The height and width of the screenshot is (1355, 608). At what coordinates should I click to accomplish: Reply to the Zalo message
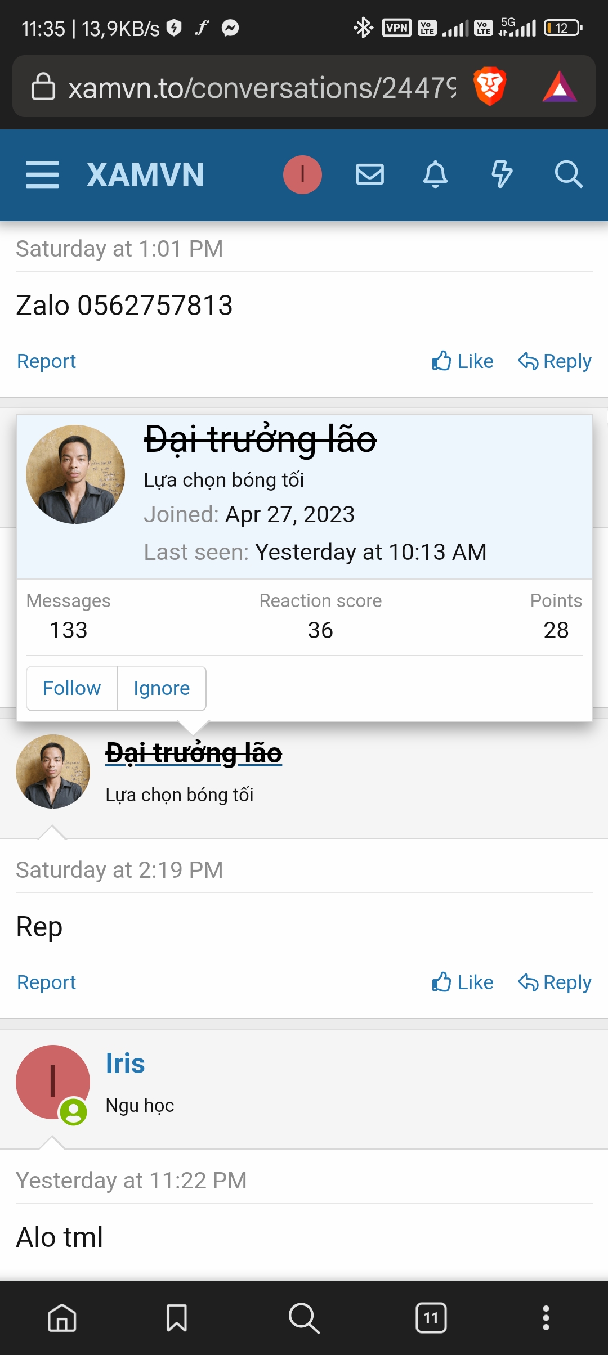click(x=555, y=361)
